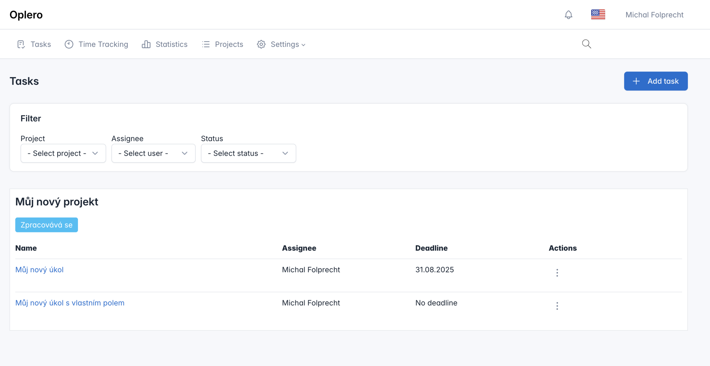This screenshot has height=366, width=710.
Task: Open the Statistics menu item
Action: tap(171, 44)
